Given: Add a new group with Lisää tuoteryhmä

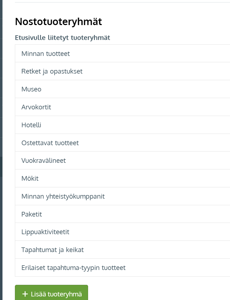Looking at the screenshot, I should click(51, 293).
